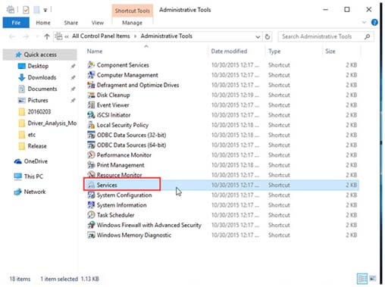This screenshot has height=287, width=385.
Task: Select the Task Scheduler clock icon
Action: coord(91,215)
